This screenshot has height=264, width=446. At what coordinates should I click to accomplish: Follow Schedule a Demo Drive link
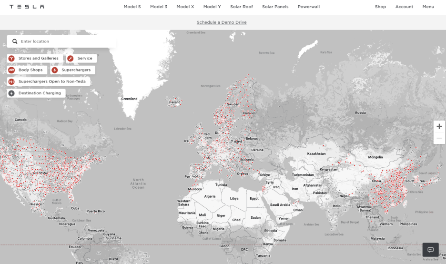tap(222, 22)
